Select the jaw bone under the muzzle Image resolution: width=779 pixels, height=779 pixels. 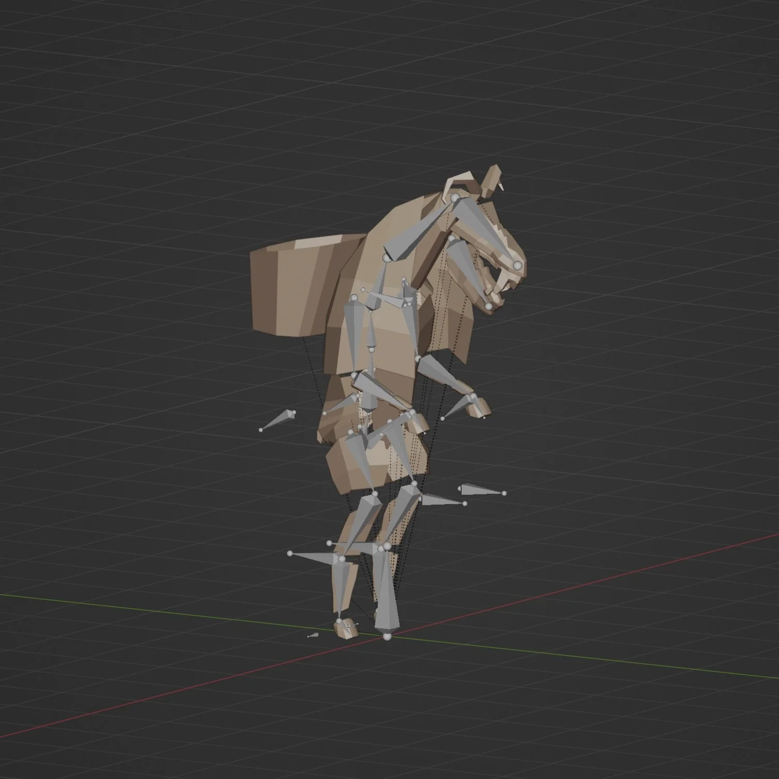[x=470, y=271]
